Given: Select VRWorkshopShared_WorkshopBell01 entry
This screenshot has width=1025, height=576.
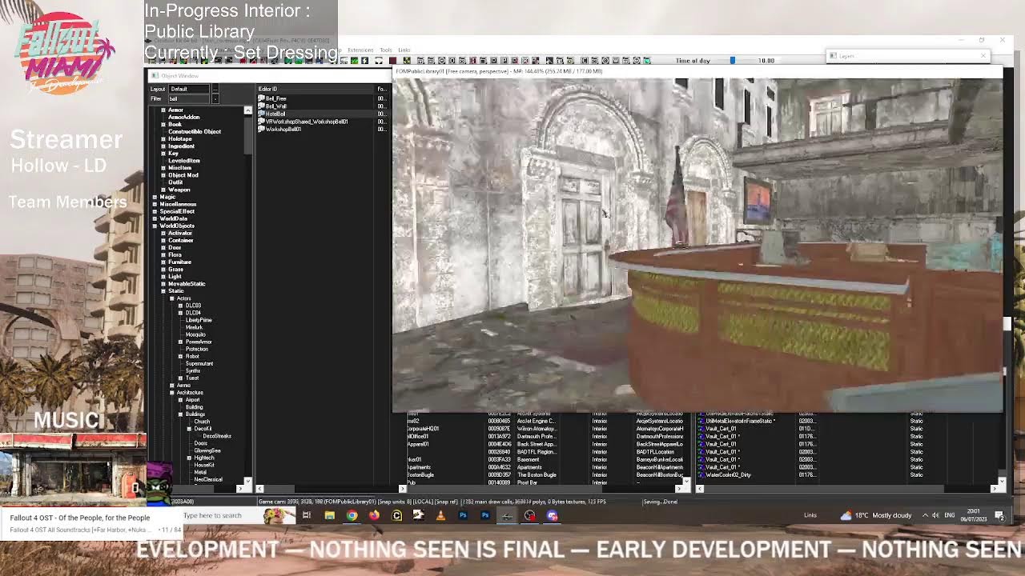Looking at the screenshot, I should [x=307, y=122].
